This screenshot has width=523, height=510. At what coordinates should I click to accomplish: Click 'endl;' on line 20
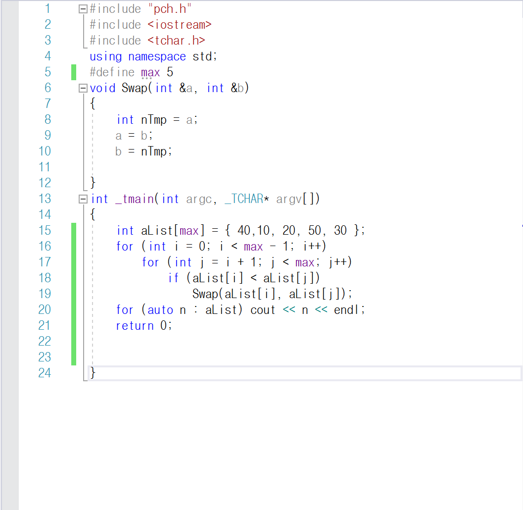coord(349,310)
